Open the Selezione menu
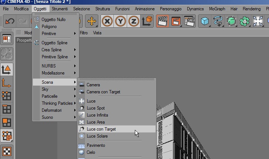The width and height of the screenshot is (269, 159). (x=82, y=9)
